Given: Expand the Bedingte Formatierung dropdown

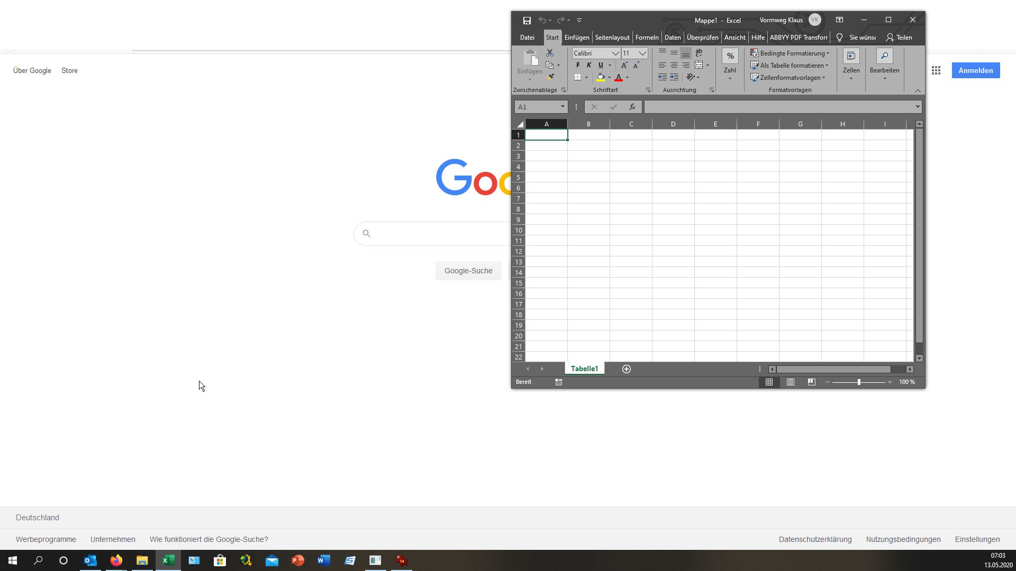Looking at the screenshot, I should coord(828,53).
